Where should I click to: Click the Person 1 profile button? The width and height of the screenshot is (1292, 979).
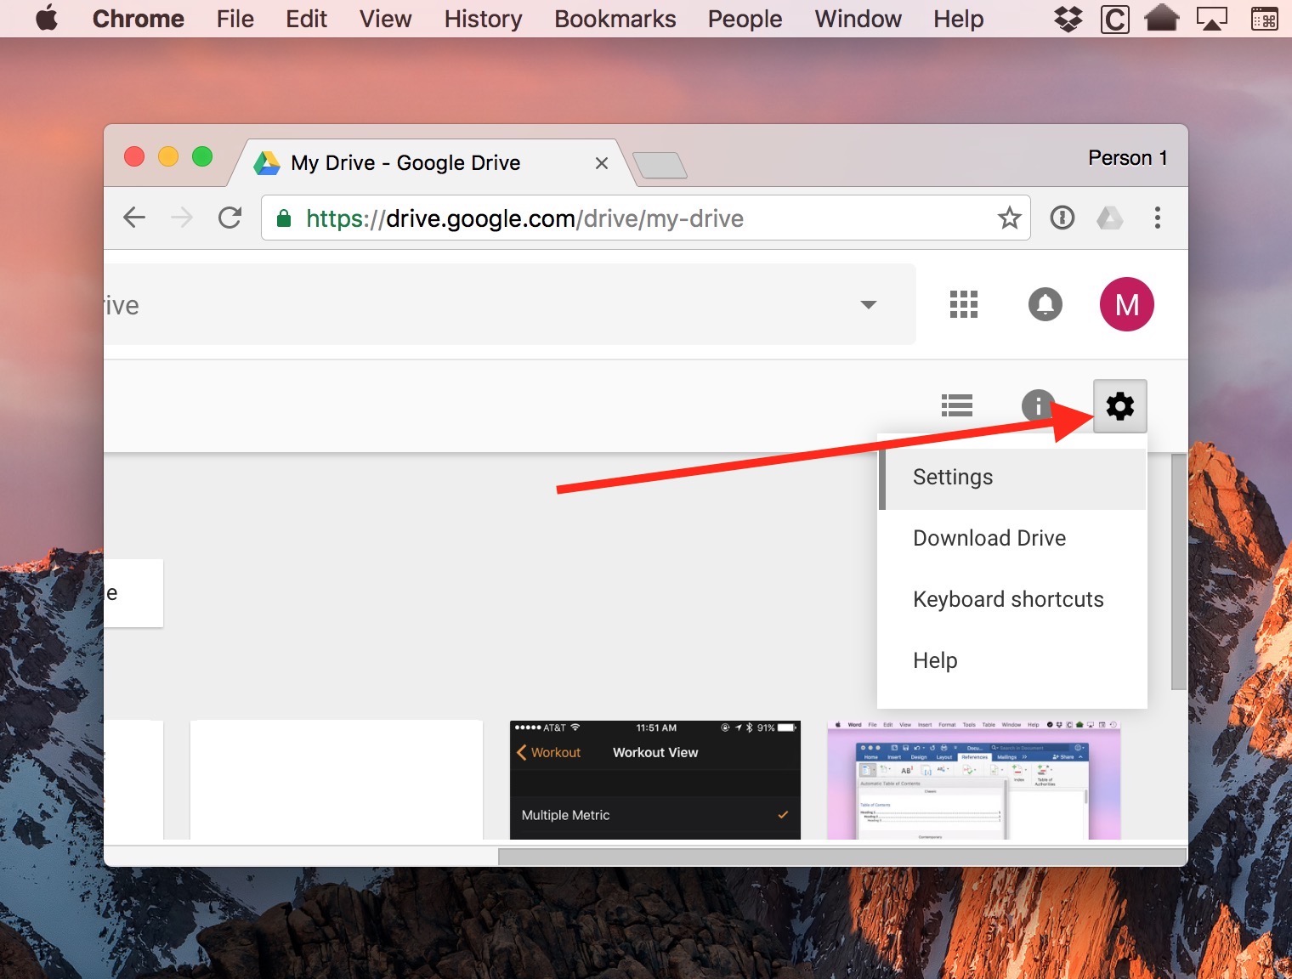click(x=1127, y=158)
